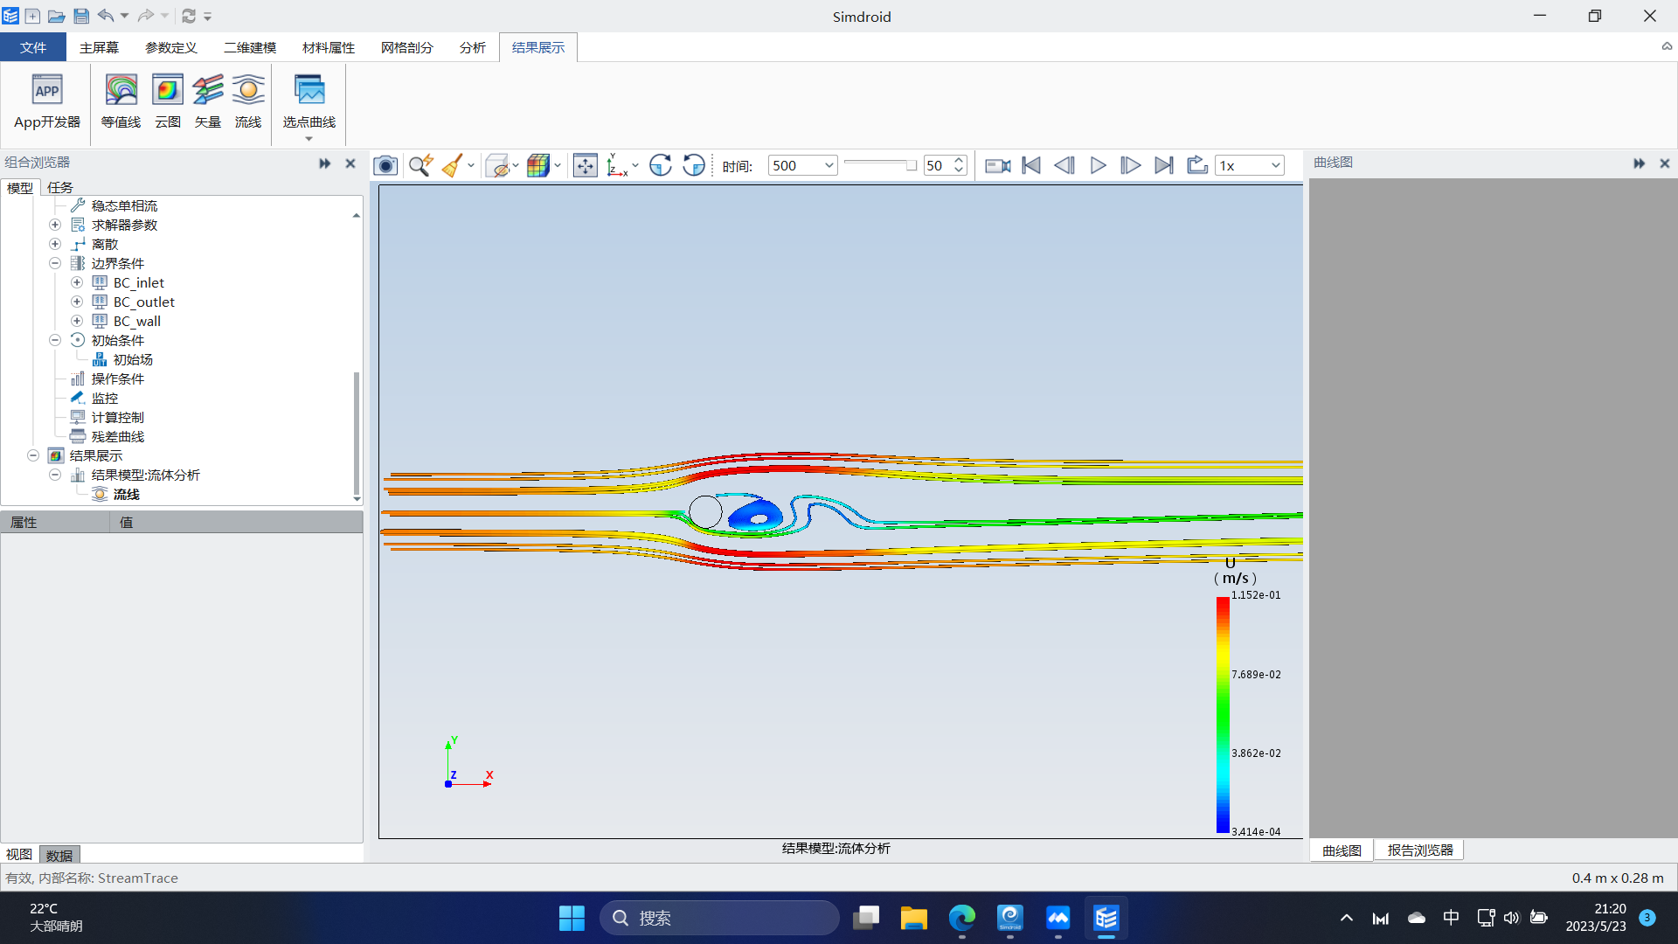
Task: Step to previous frame
Action: (1064, 165)
